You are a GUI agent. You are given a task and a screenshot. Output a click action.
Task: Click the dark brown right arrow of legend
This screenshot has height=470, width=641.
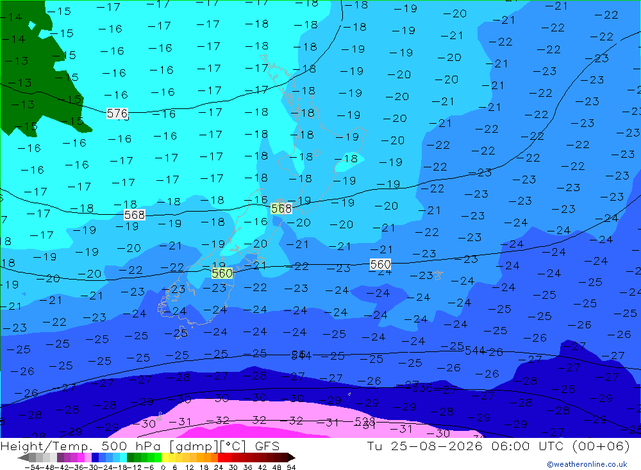point(292,458)
